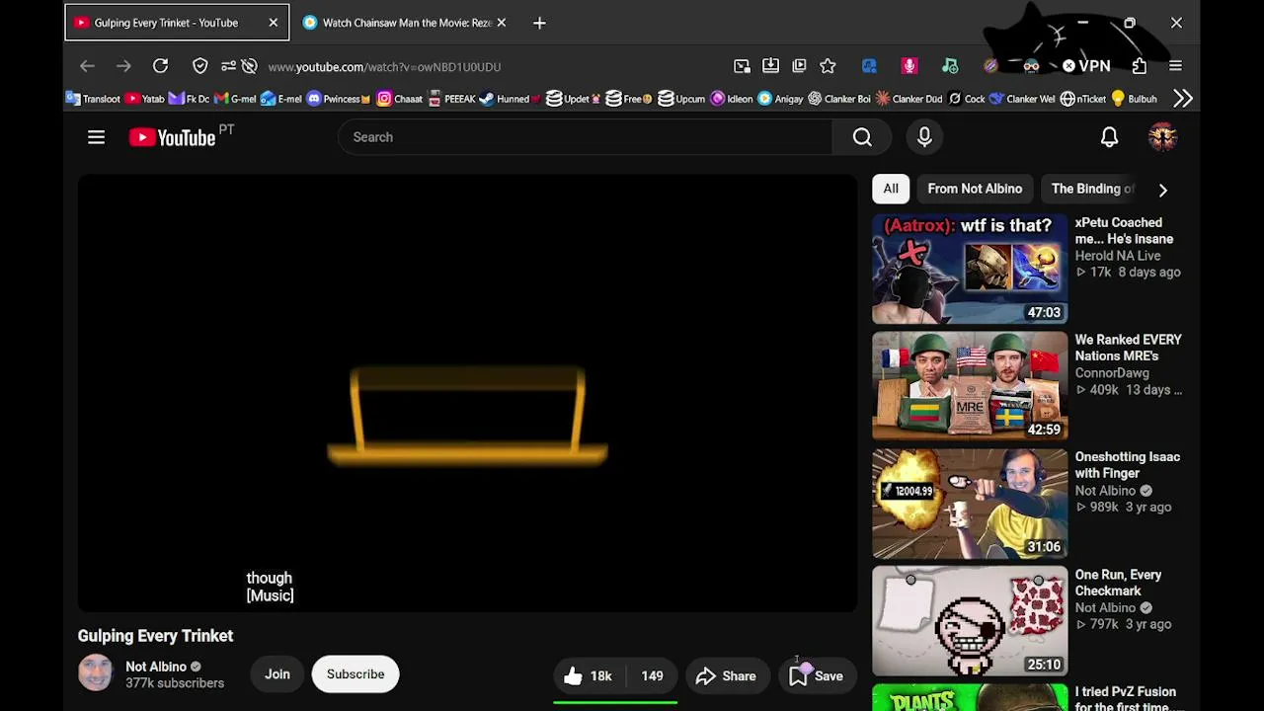The image size is (1264, 711).
Task: Open One Run, Every Checkmark thumbnail
Action: pyautogui.click(x=970, y=621)
